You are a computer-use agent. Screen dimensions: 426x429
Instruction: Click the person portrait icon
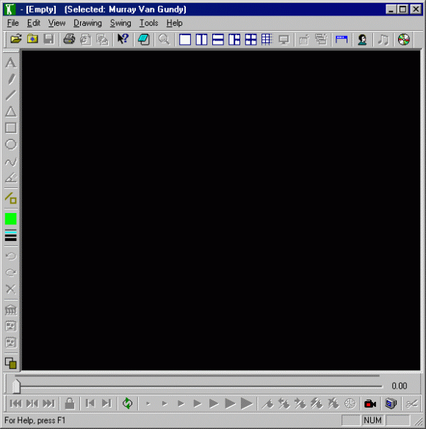click(362, 40)
